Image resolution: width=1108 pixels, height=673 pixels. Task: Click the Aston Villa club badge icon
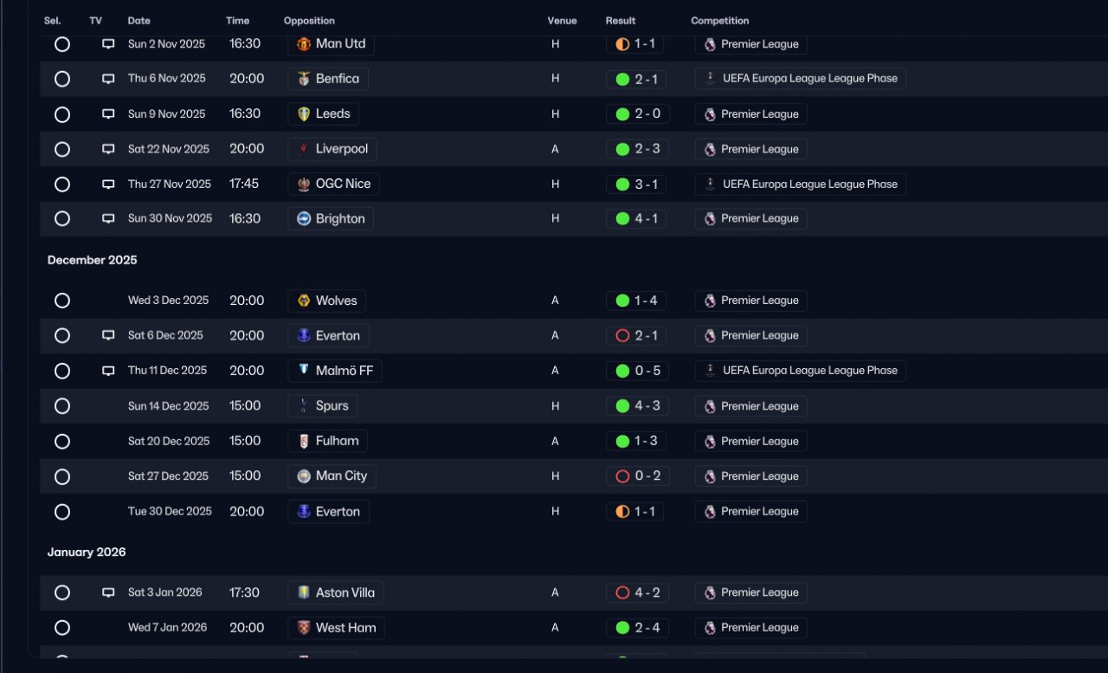pyautogui.click(x=304, y=592)
